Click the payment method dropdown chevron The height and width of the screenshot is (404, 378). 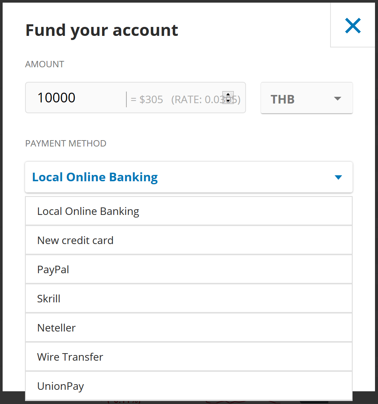(338, 177)
